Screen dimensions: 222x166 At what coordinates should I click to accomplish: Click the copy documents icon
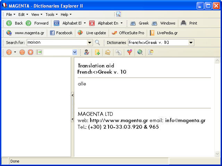[x=119, y=52]
